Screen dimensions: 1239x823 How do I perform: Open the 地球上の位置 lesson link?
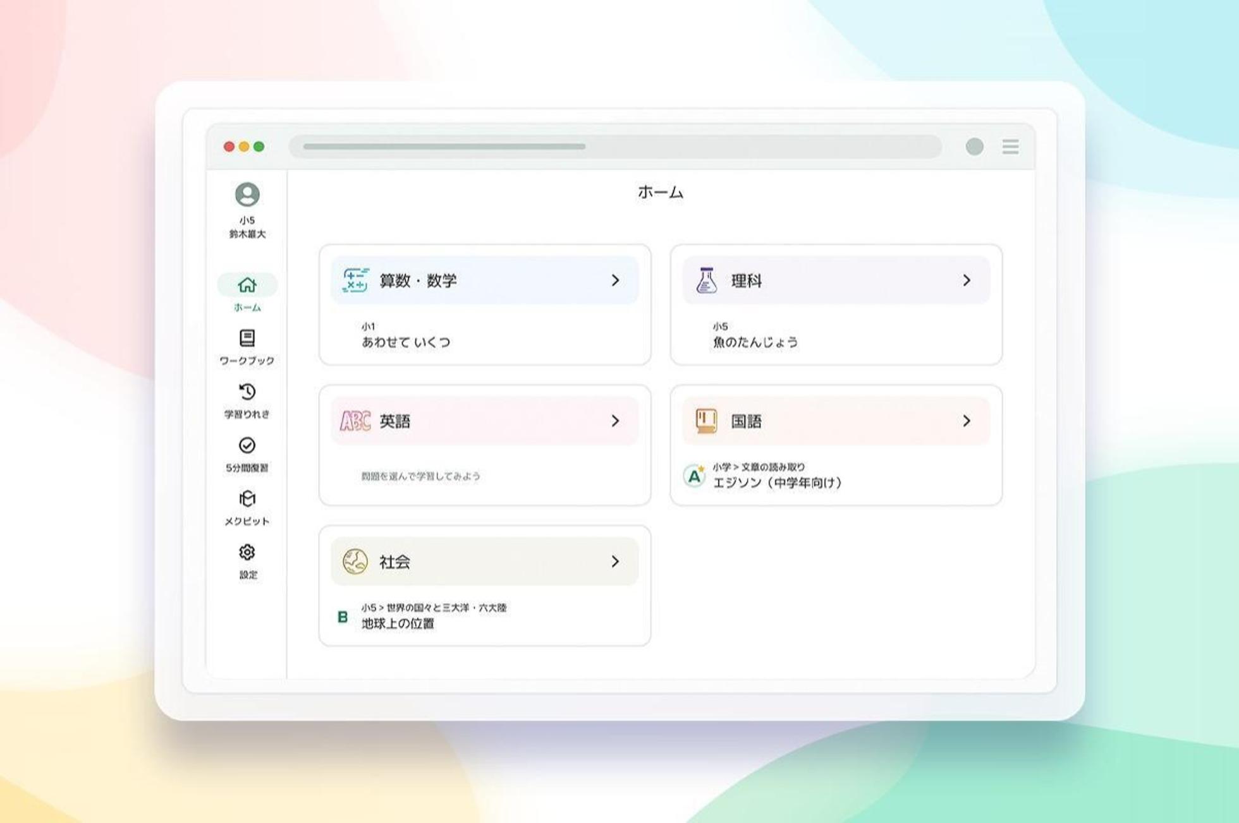point(398,623)
